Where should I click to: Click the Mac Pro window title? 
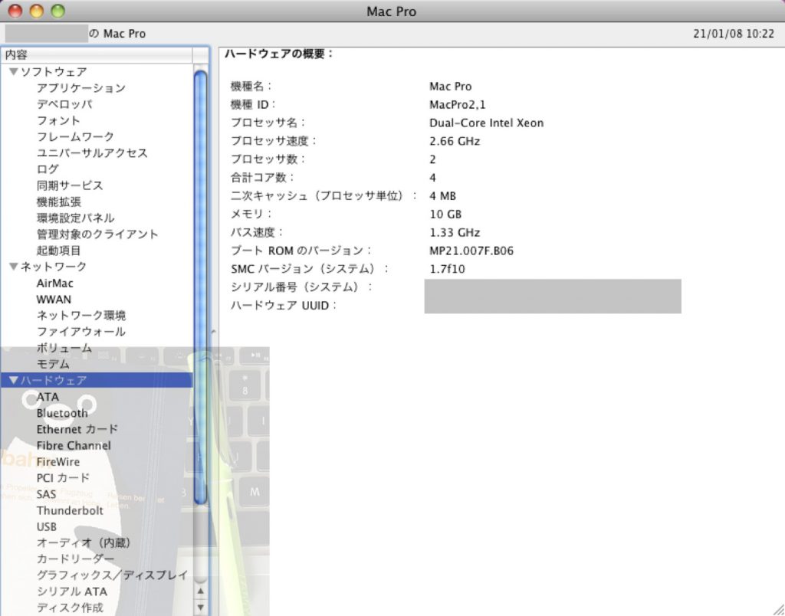pyautogui.click(x=392, y=11)
